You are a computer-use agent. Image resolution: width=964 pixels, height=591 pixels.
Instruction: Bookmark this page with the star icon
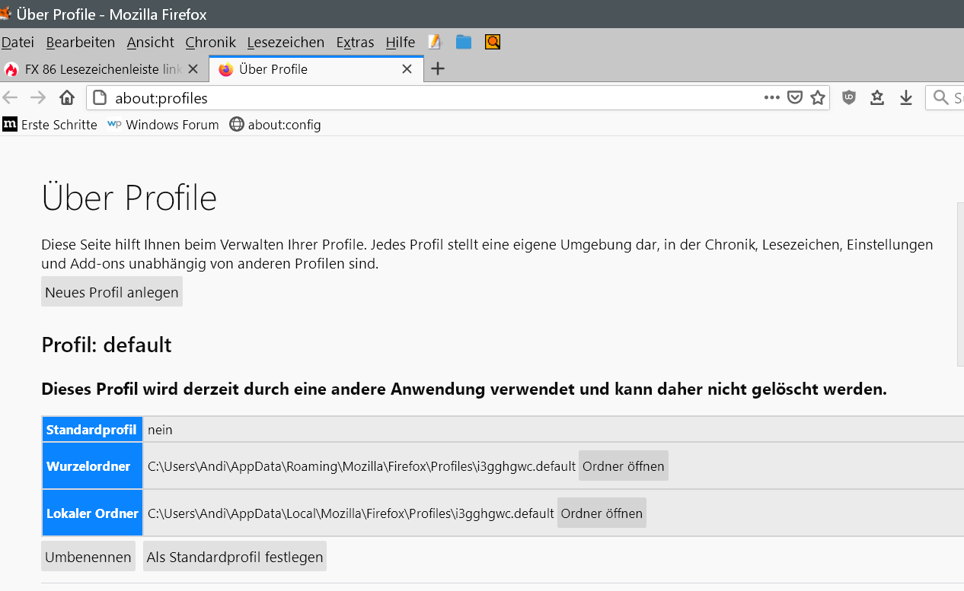tap(818, 98)
